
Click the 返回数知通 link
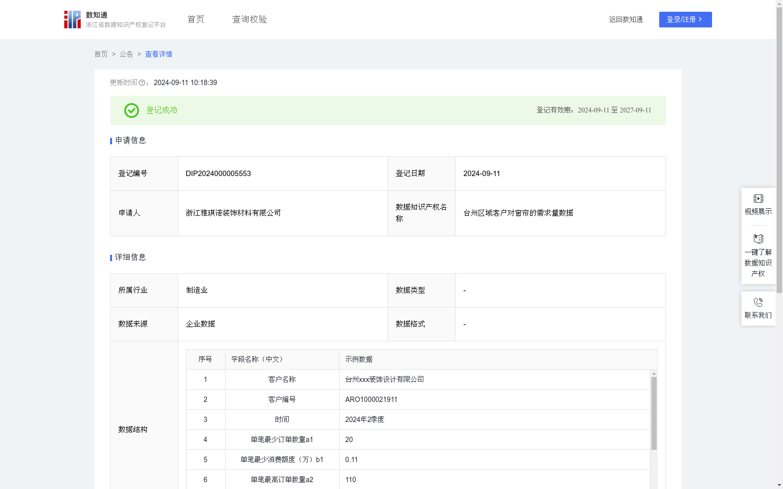tap(625, 20)
